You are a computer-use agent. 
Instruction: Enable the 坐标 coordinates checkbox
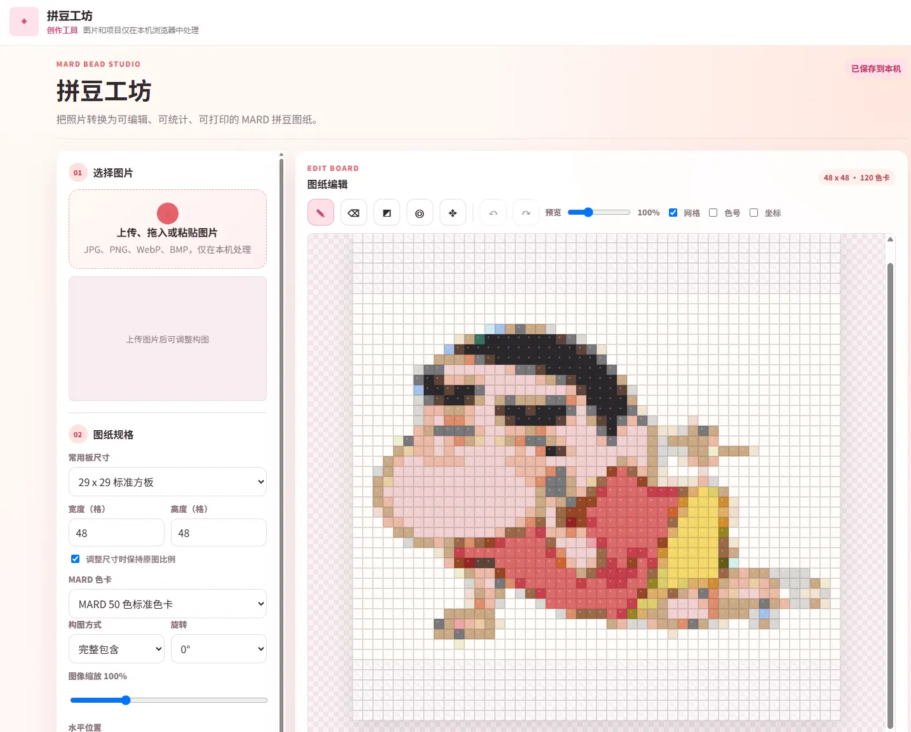coord(754,213)
